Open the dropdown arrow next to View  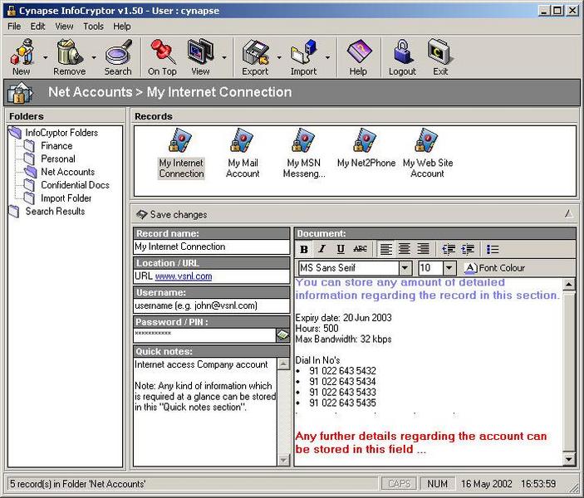pyautogui.click(x=224, y=58)
